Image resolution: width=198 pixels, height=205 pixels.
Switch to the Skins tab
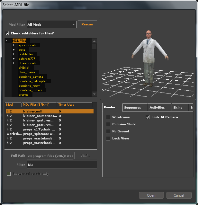[180, 107]
